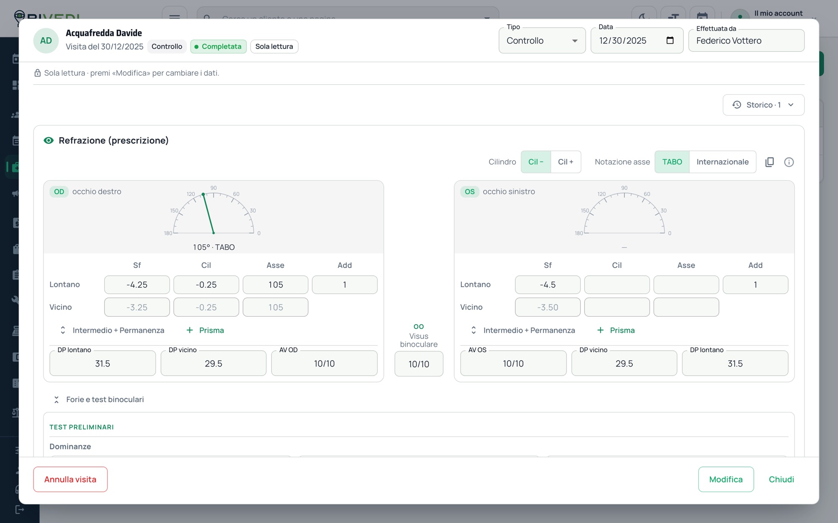Click the AV OD 10/10 field
Image resolution: width=838 pixels, height=523 pixels.
324,364
